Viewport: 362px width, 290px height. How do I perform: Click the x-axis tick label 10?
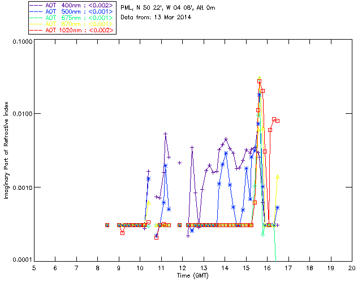pos(140,268)
